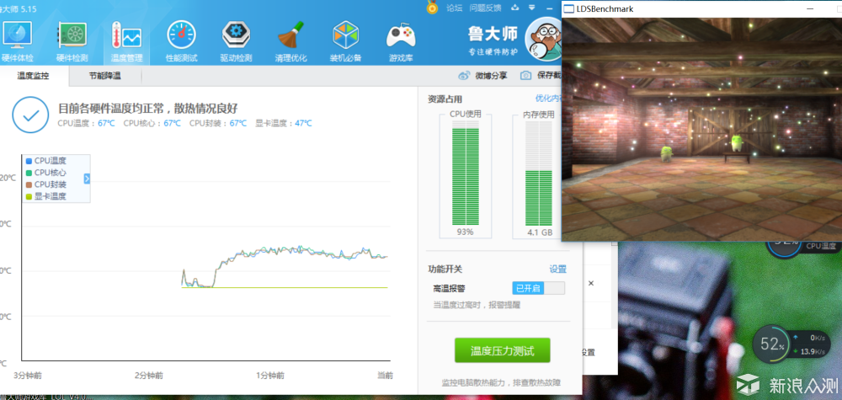Image resolution: width=842 pixels, height=400 pixels.
Task: Click 微博分享 Weibo share
Action: click(x=482, y=76)
